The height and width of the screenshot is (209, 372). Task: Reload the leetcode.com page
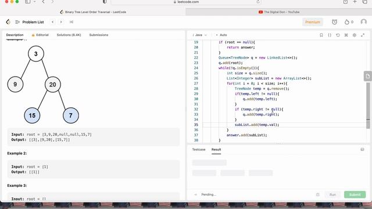pyautogui.click(x=258, y=2)
